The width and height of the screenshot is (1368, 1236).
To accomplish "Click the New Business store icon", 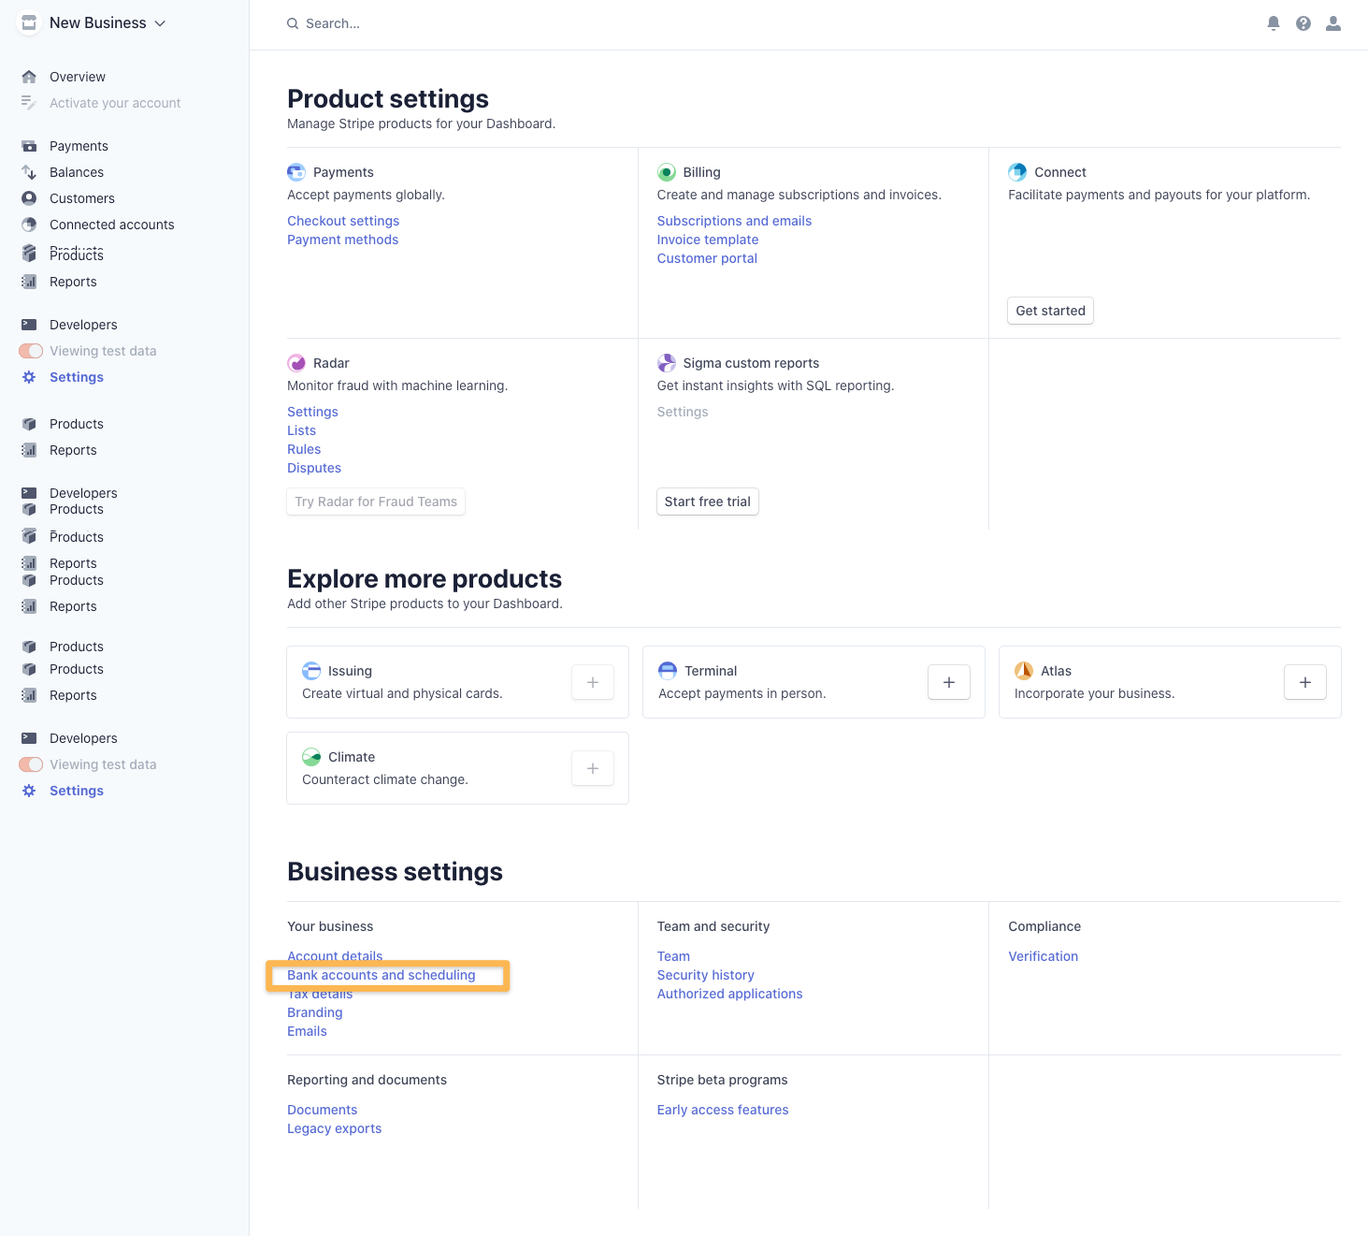I will [x=29, y=22].
